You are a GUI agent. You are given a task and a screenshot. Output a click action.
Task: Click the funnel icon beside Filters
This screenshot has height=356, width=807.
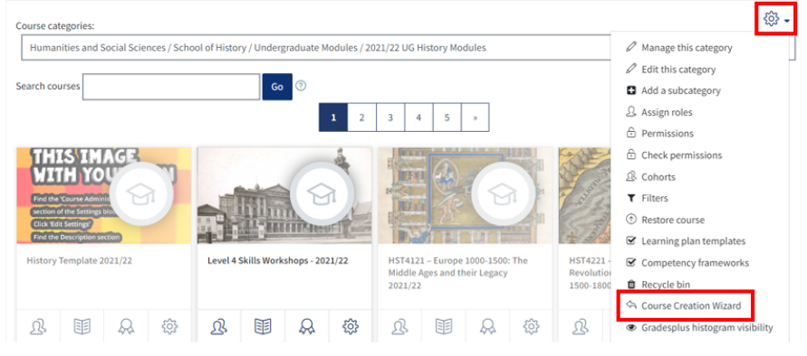tap(631, 198)
